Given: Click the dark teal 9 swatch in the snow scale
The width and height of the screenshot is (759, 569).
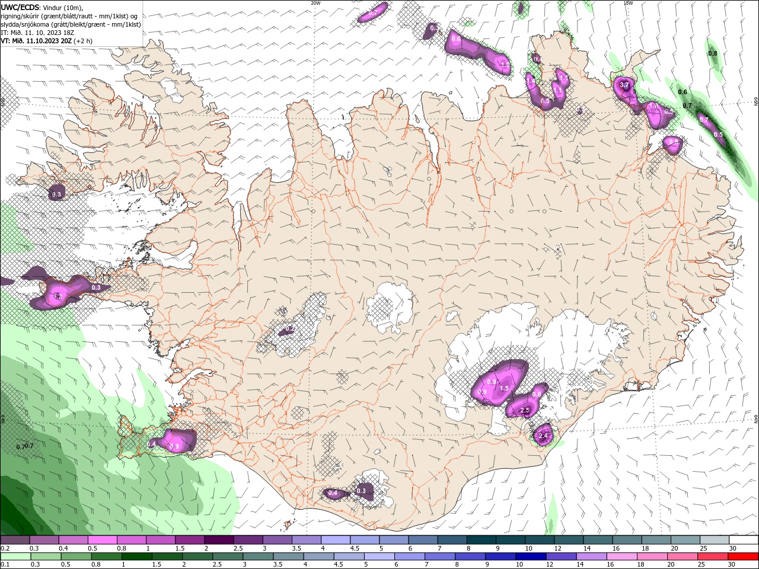Looking at the screenshot, I should tap(511, 540).
